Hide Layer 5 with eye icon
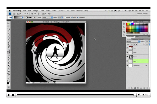 tap(127, 61)
